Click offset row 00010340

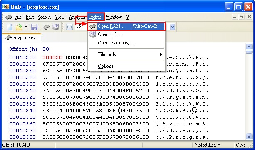tap(22, 111)
